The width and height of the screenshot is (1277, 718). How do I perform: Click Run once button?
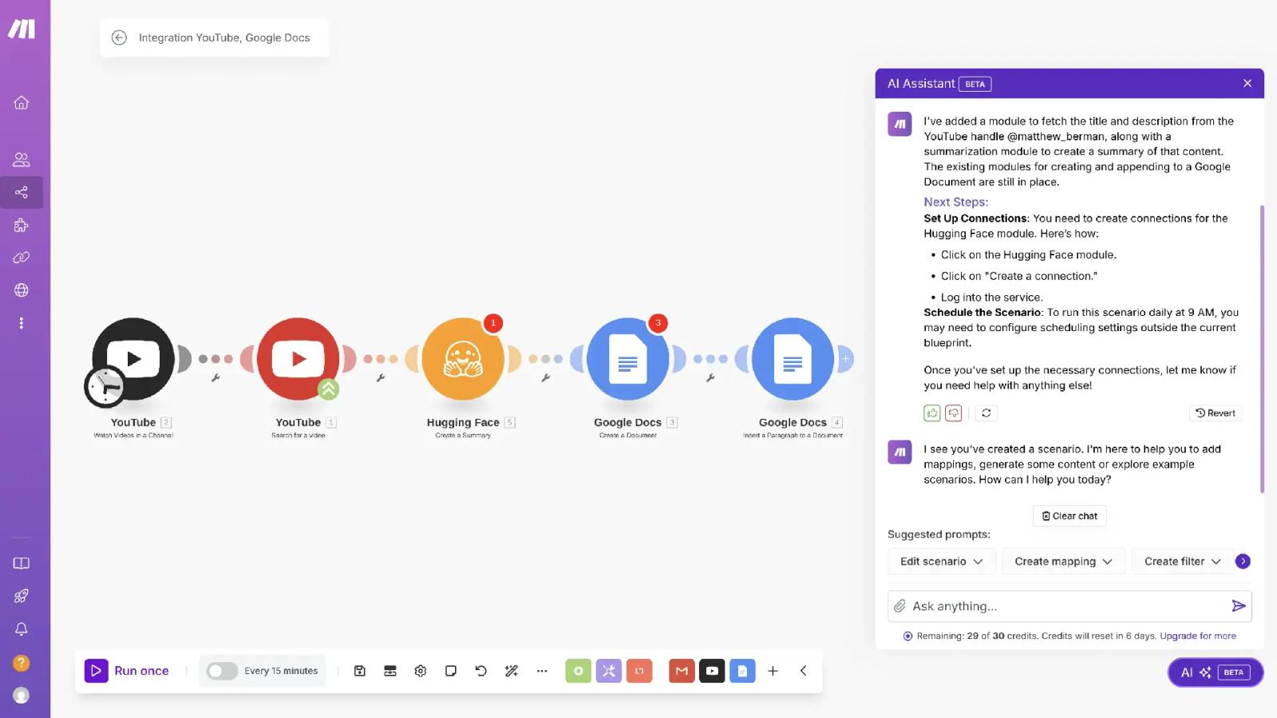[127, 671]
